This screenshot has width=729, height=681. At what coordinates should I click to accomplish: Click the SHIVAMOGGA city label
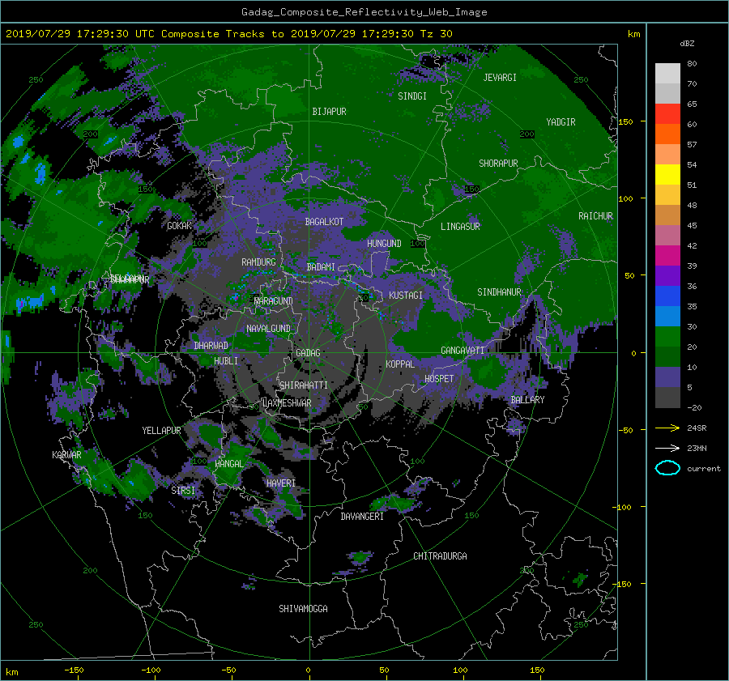303,609
